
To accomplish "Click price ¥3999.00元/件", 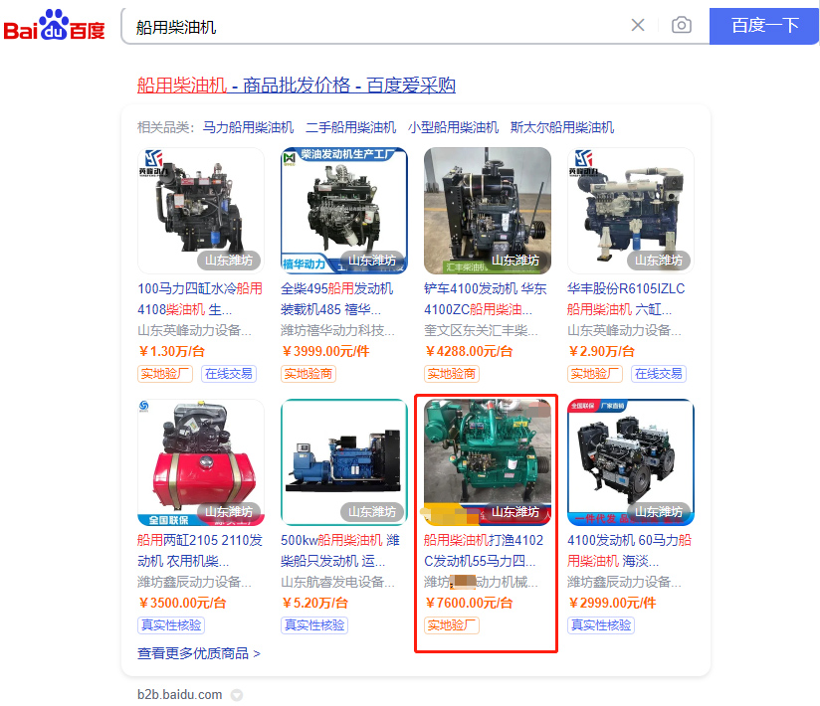I will [325, 351].
